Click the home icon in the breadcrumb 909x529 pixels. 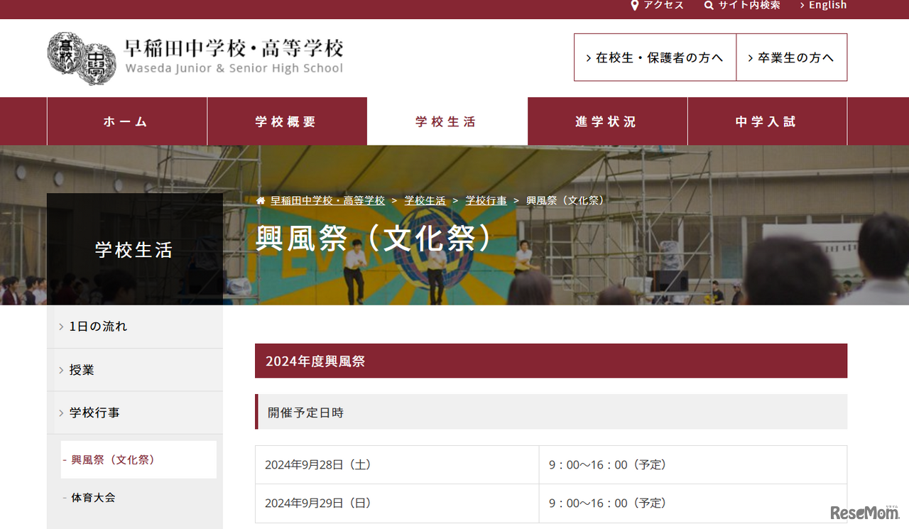tap(261, 201)
